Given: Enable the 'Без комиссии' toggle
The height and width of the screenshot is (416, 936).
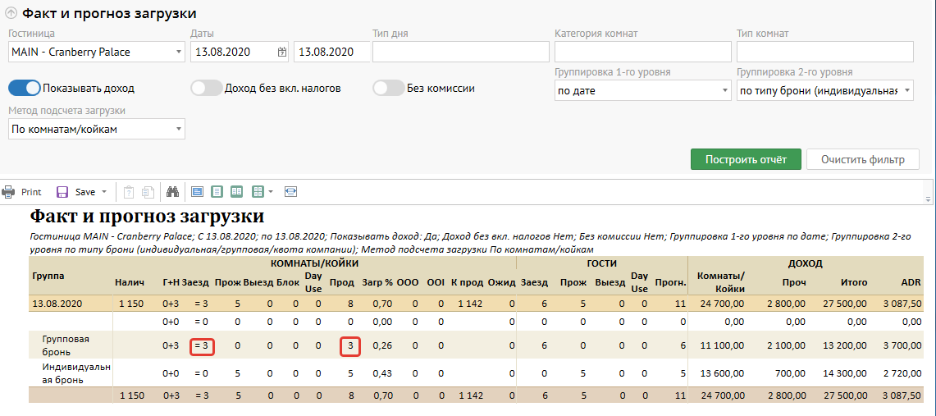Looking at the screenshot, I should point(388,88).
